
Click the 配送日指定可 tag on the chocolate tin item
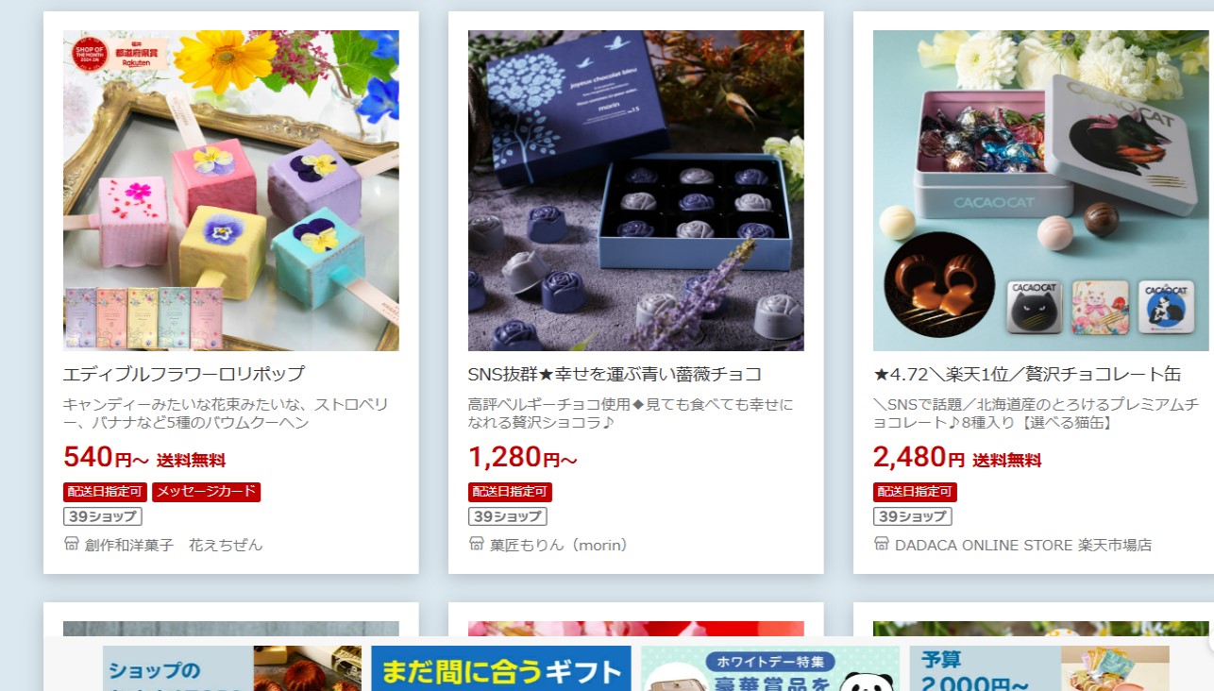pyautogui.click(x=916, y=492)
